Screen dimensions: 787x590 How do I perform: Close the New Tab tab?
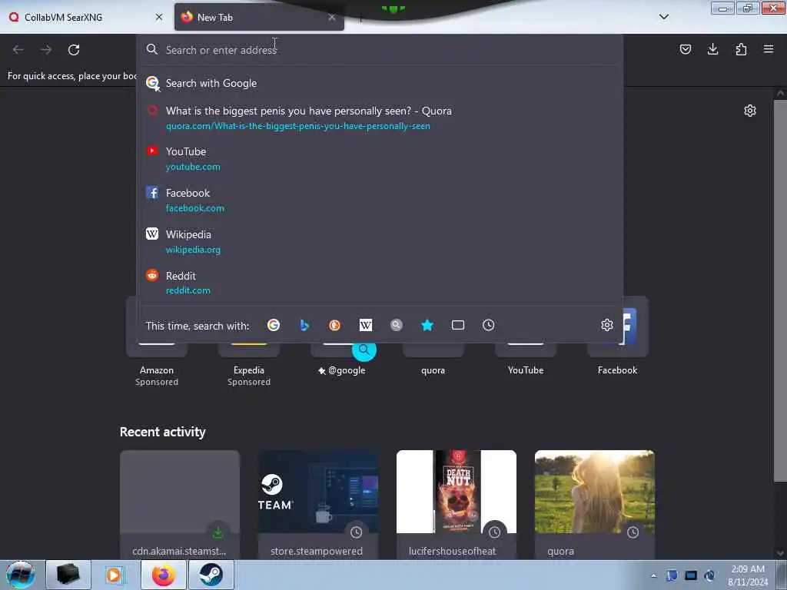332,17
